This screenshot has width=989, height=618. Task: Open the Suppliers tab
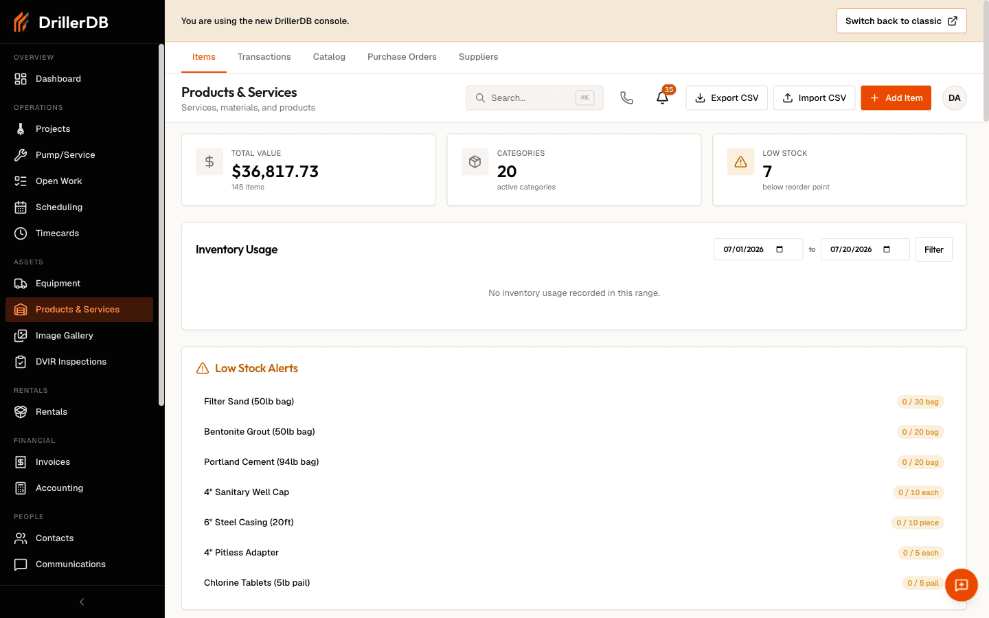click(x=479, y=57)
